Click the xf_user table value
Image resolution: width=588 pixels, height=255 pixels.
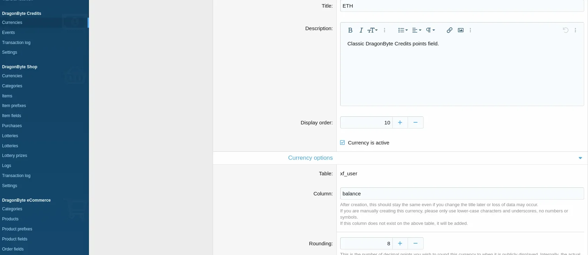[349, 174]
